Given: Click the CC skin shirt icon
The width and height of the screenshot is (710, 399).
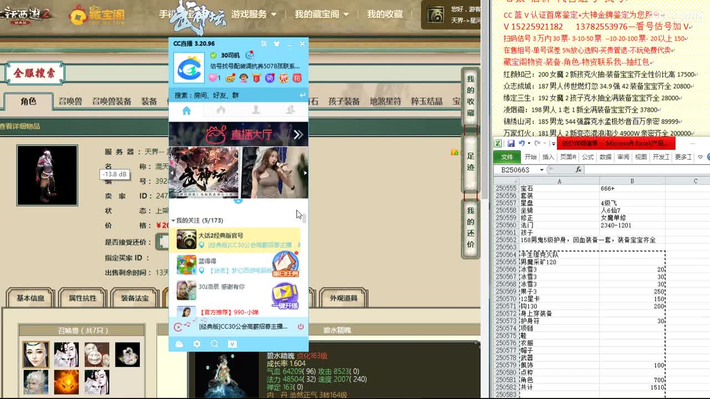Looking at the screenshot, I should tap(276, 44).
